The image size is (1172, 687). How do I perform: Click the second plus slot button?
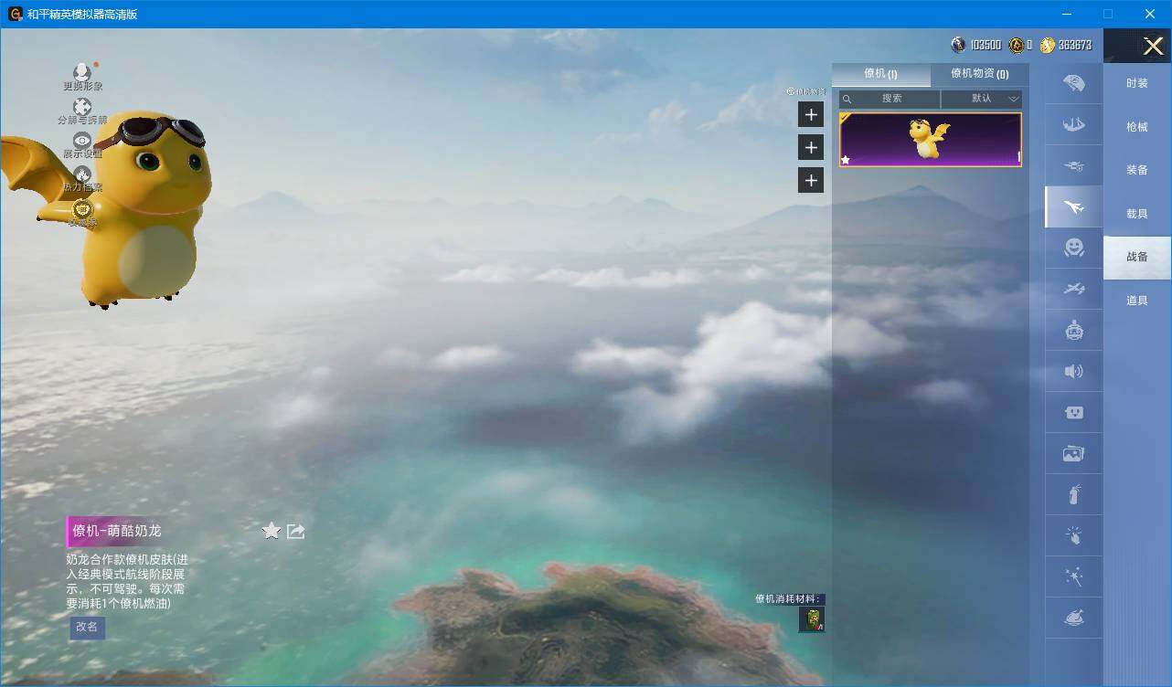[811, 147]
